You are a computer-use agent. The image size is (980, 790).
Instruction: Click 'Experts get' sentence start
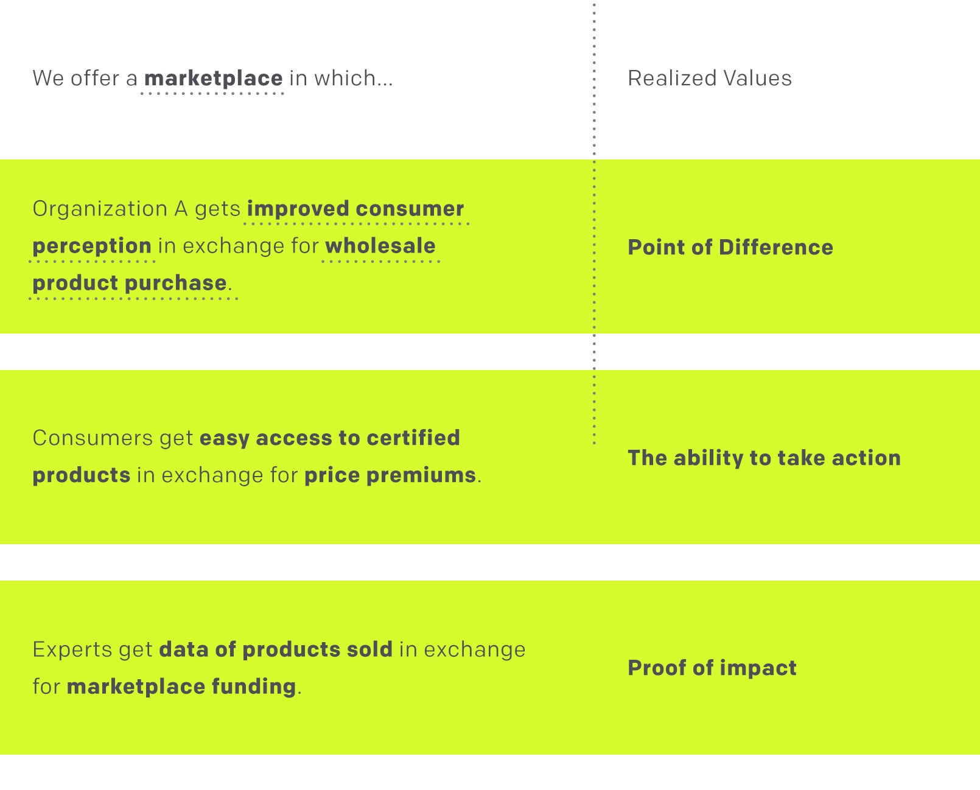(93, 649)
